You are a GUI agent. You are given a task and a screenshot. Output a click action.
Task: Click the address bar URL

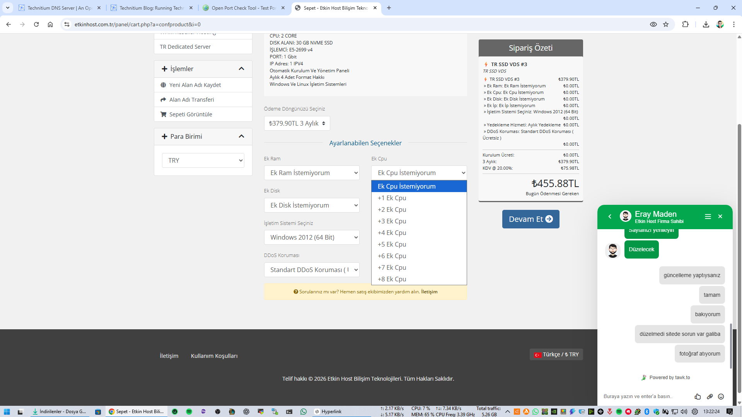(138, 24)
